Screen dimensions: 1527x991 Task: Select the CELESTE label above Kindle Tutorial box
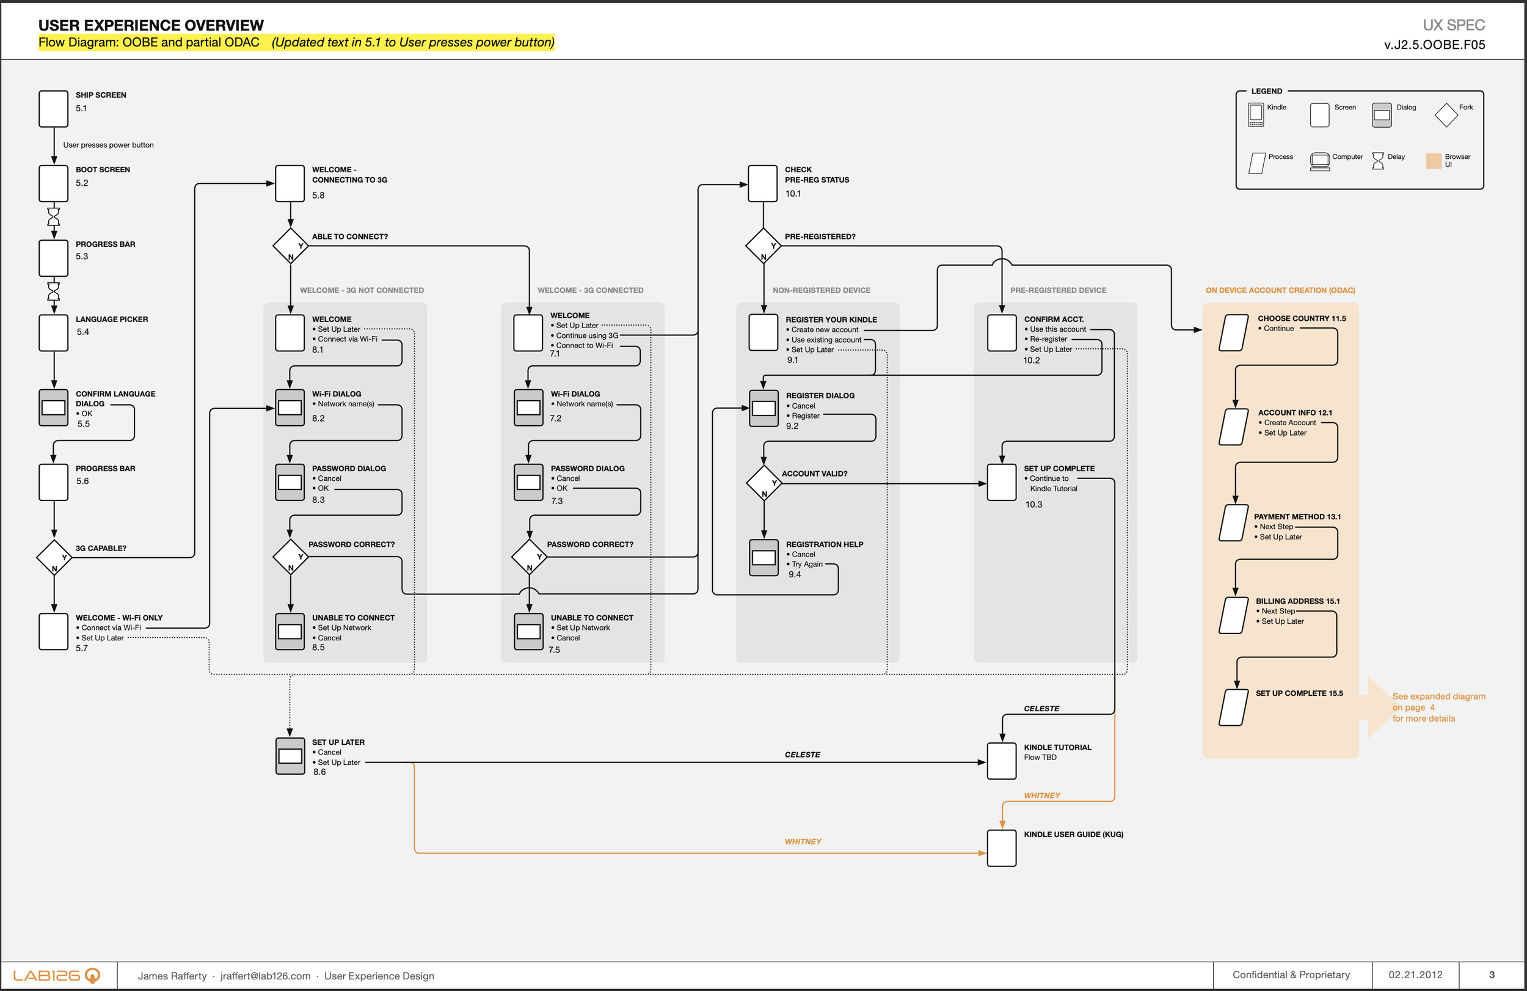pos(1041,709)
